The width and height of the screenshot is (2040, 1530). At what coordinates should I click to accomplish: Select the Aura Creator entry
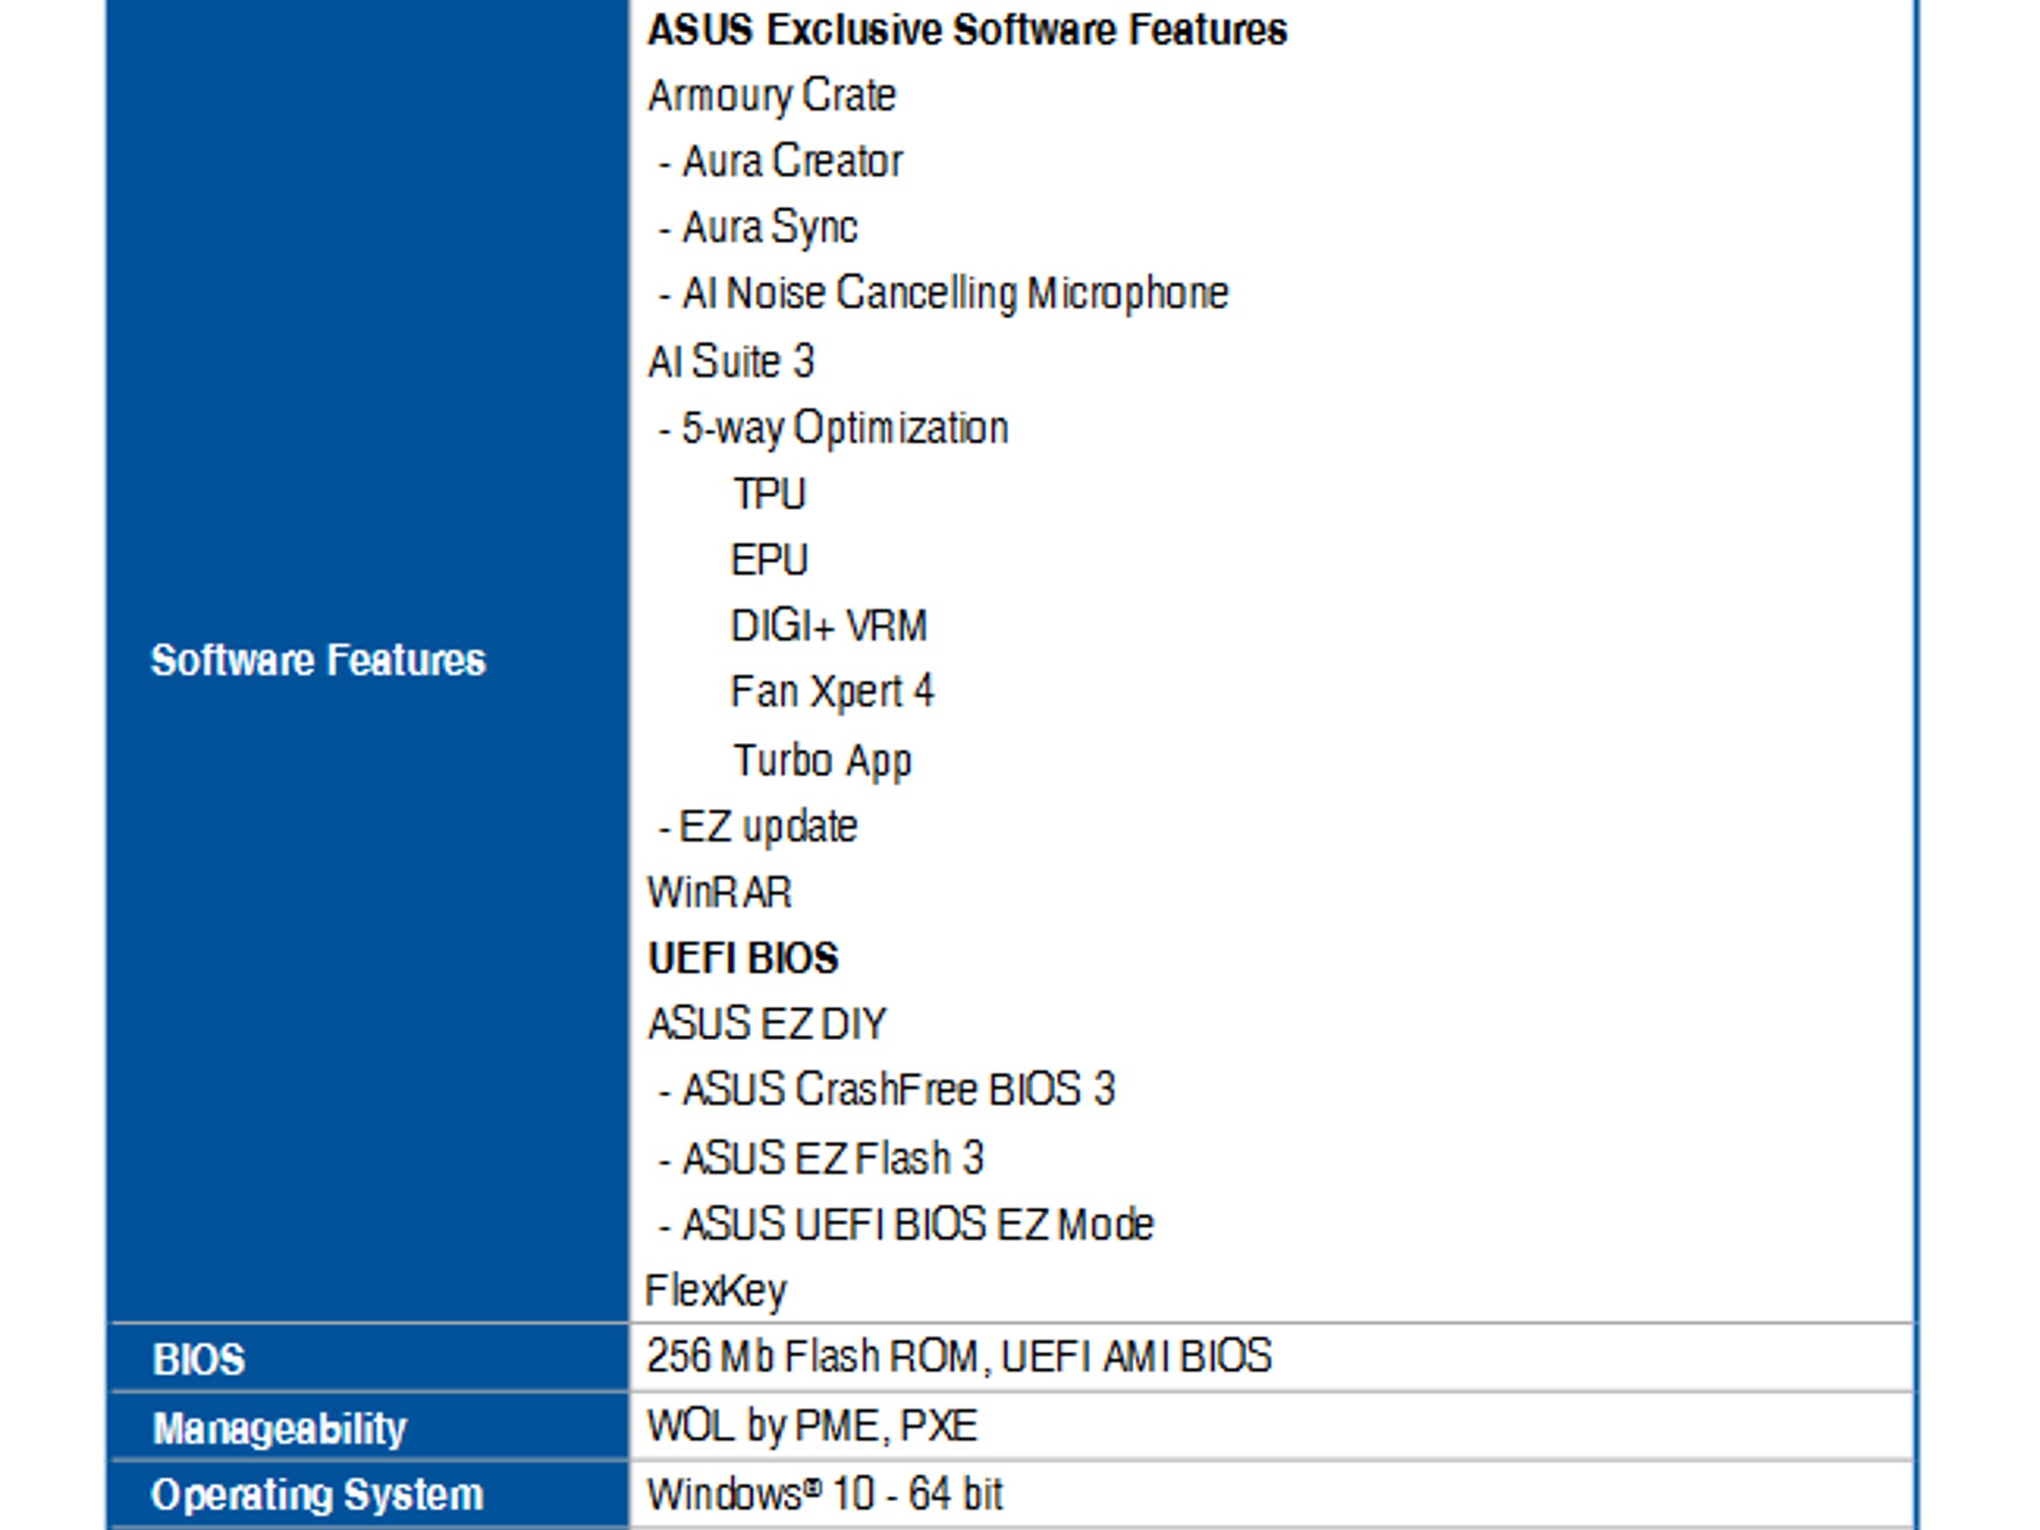click(x=792, y=161)
